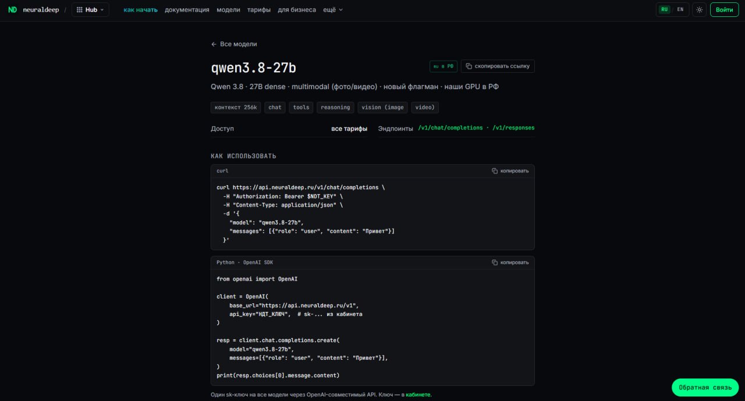
Task: Click the 'curl' code block label
Action: pos(222,171)
